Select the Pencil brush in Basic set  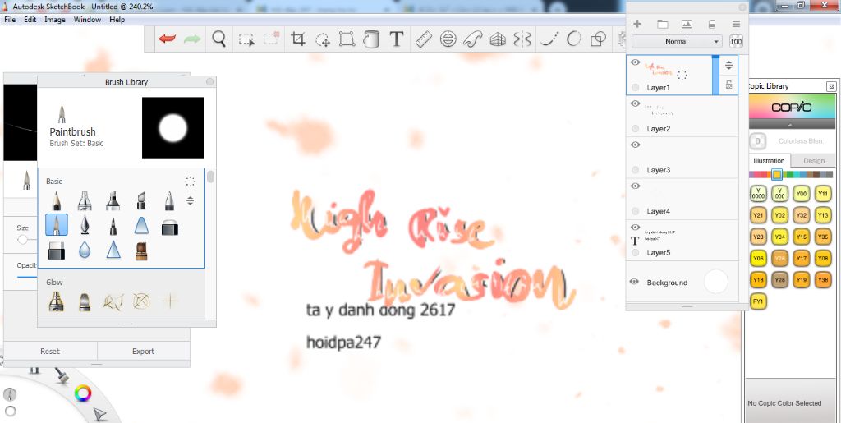[x=57, y=200]
